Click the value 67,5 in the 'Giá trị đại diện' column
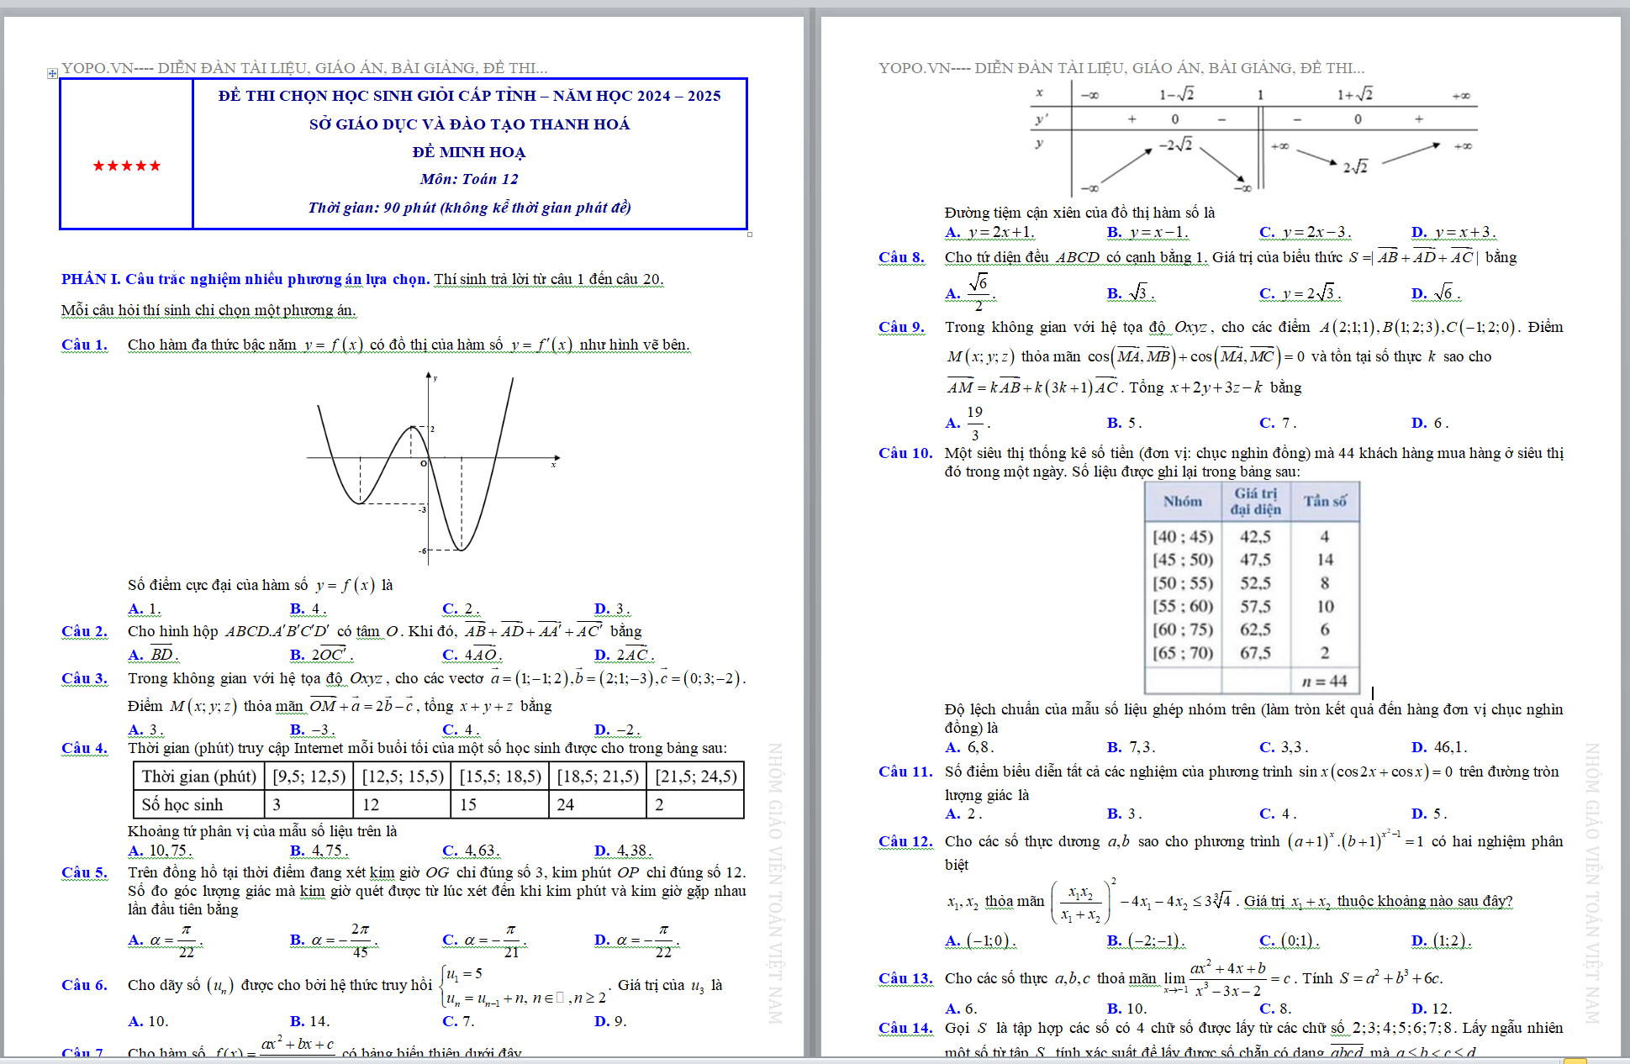The height and width of the screenshot is (1064, 1630). click(x=1256, y=653)
